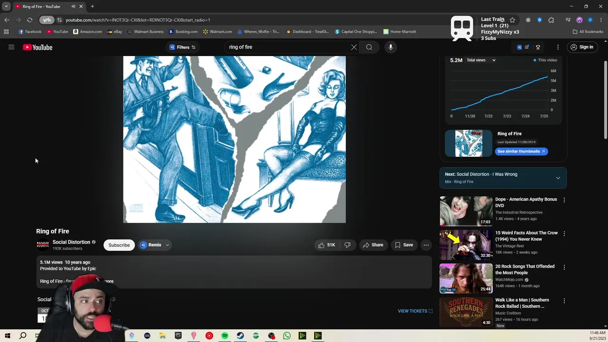Open the browser extensions puzzle icon
The height and width of the screenshot is (342, 608).
point(551,20)
